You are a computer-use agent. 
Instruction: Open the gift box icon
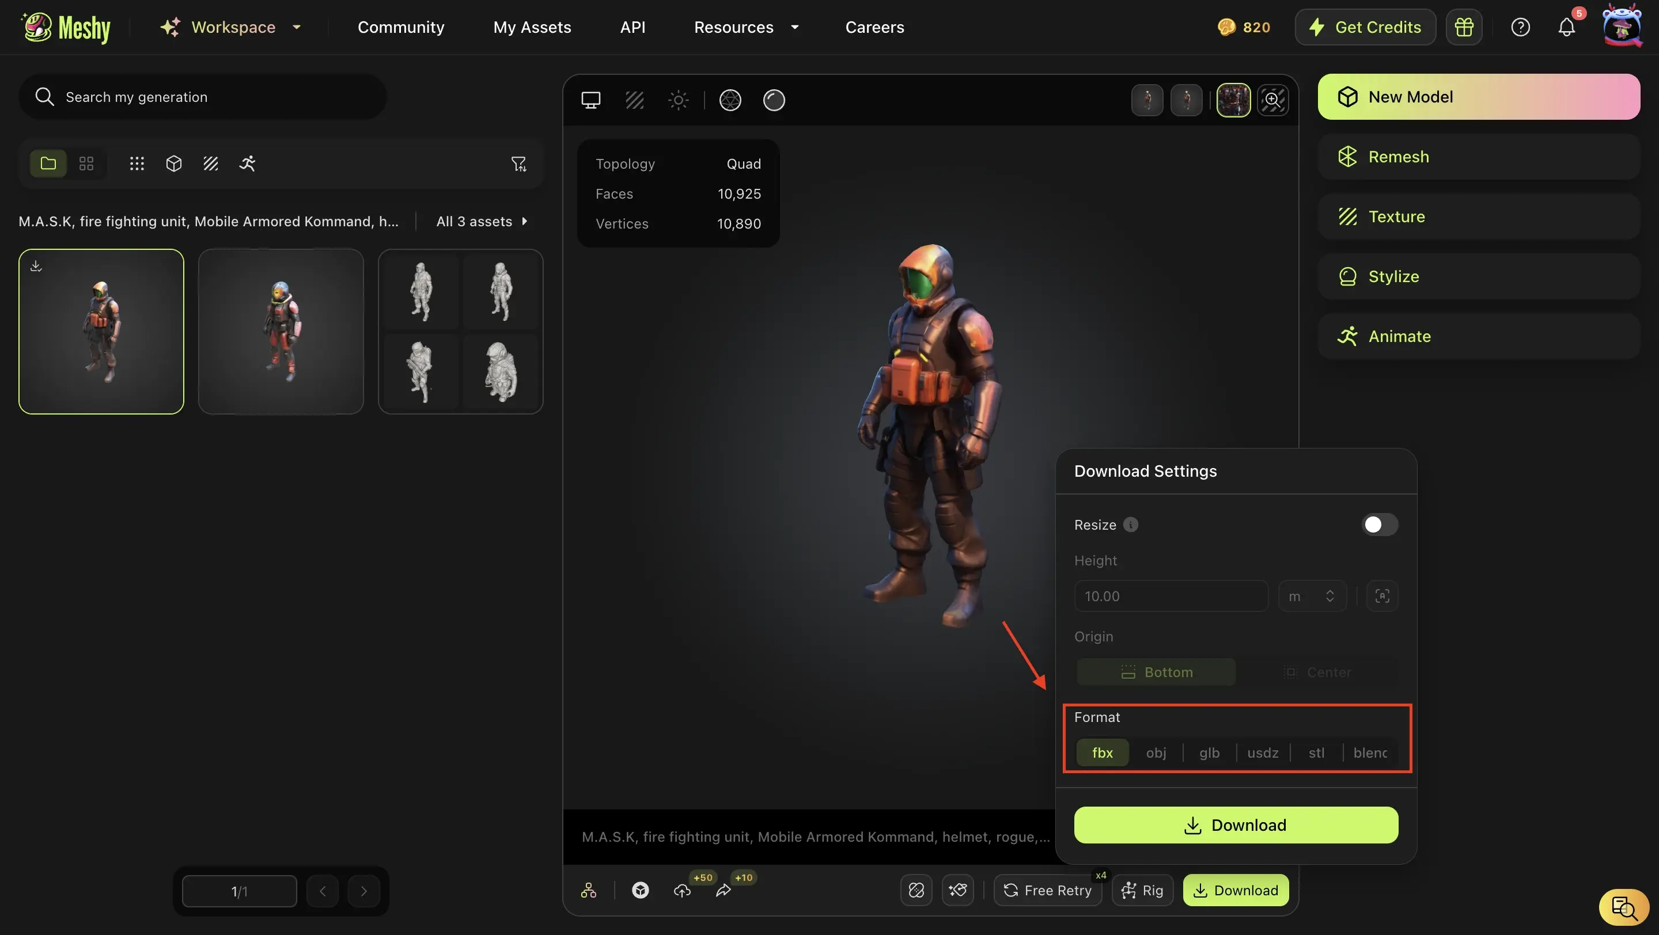point(1464,27)
